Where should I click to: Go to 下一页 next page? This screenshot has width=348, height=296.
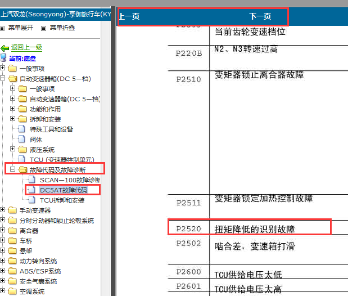(260, 16)
